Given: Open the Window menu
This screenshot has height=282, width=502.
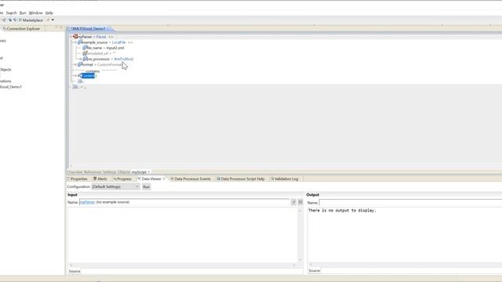Looking at the screenshot, I should tap(35, 13).
